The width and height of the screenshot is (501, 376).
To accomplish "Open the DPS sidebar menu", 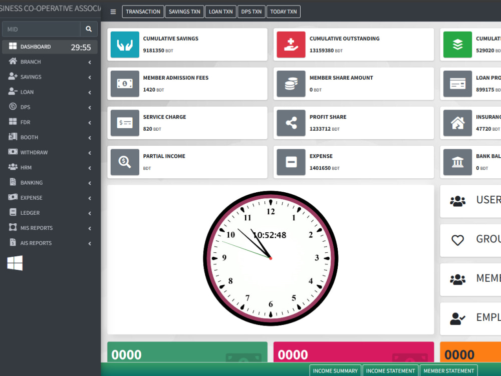I will [50, 107].
